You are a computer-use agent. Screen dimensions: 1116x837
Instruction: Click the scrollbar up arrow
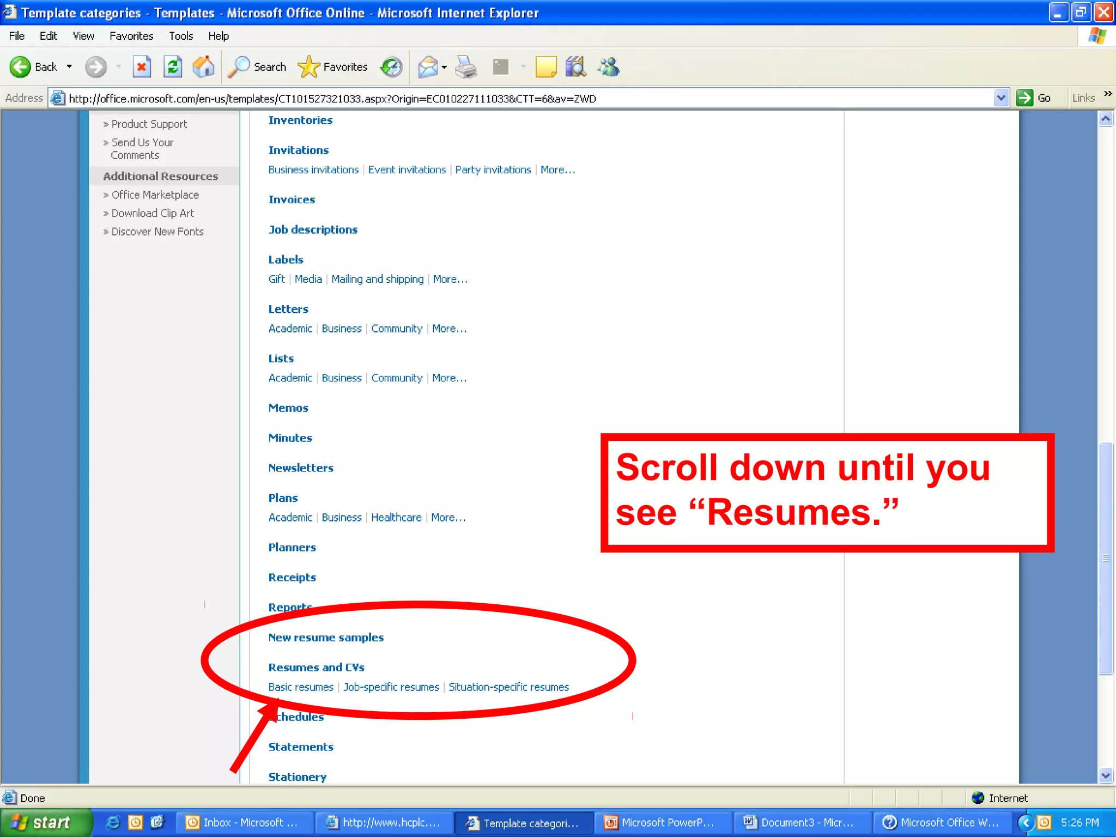click(x=1106, y=119)
